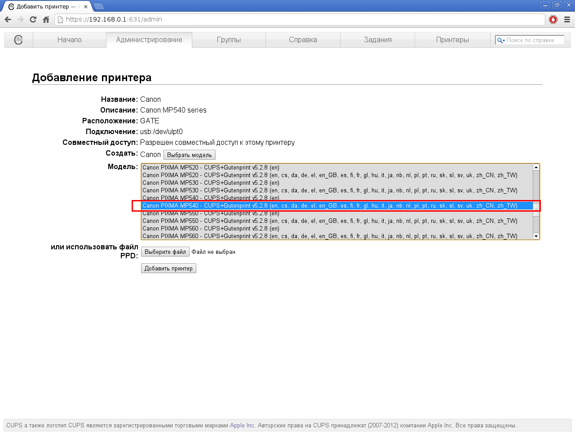The width and height of the screenshot is (575, 435).
Task: Go forward with the browser forward arrow
Action: tap(20, 19)
